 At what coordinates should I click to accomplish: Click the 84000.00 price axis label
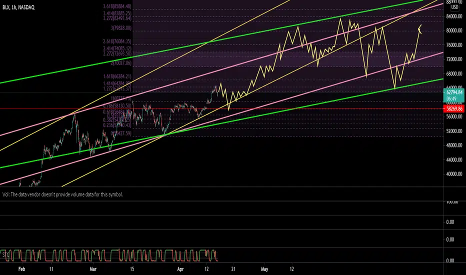click(454, 16)
